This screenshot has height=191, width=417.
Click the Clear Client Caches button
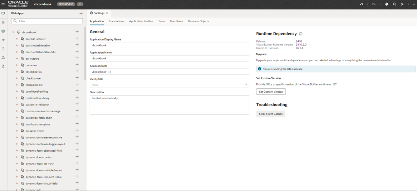pyautogui.click(x=270, y=114)
